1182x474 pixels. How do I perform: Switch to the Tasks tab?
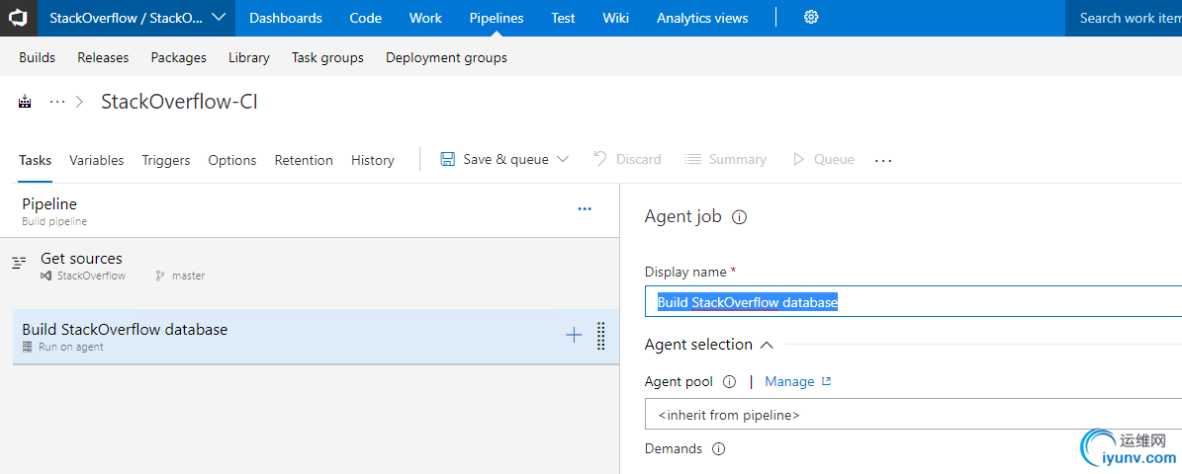click(35, 160)
